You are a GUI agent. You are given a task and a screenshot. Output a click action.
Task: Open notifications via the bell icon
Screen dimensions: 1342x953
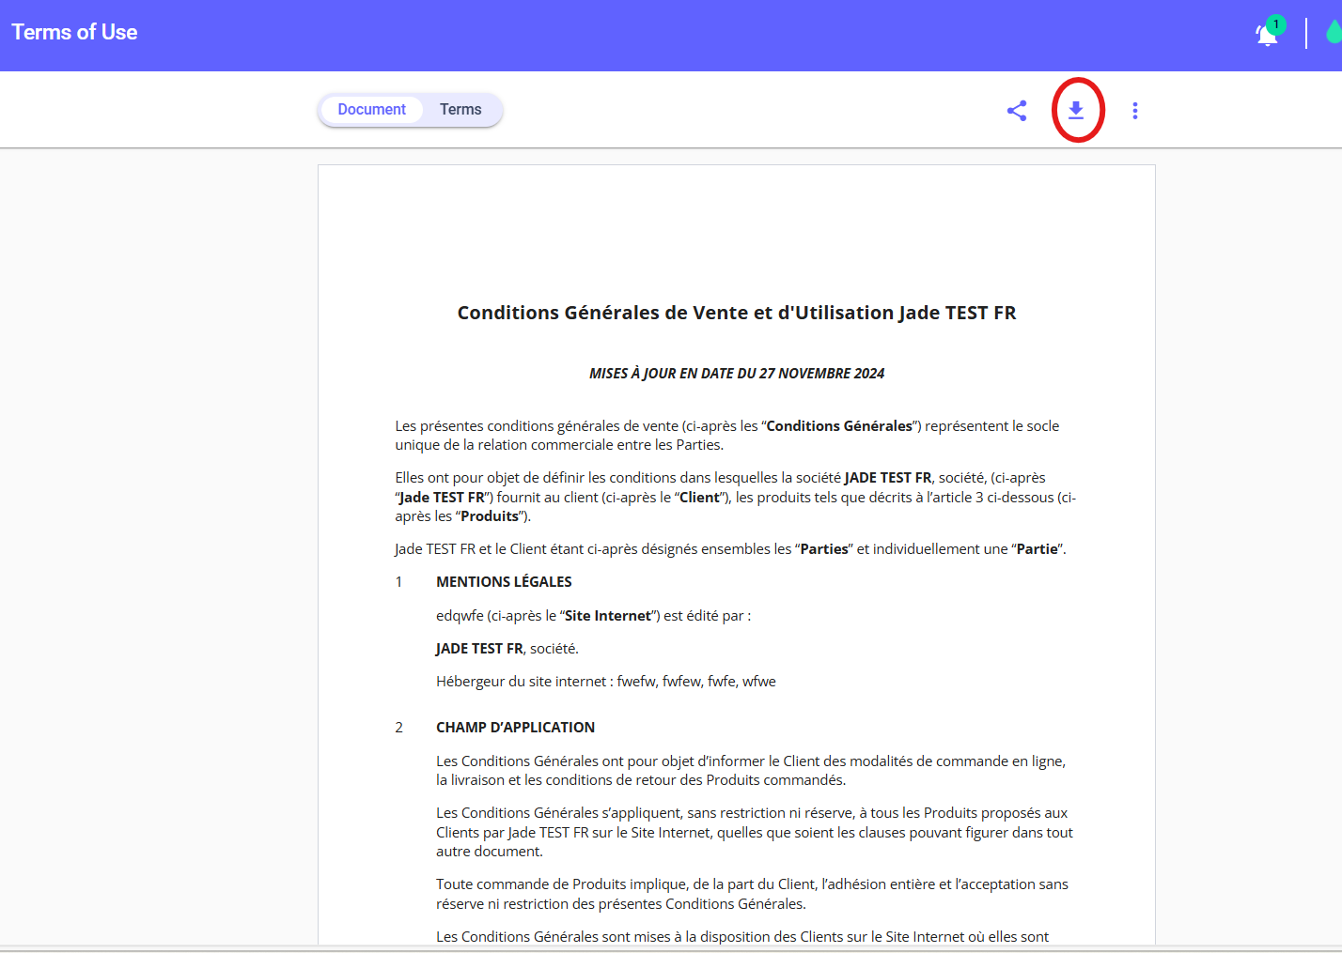pyautogui.click(x=1267, y=34)
